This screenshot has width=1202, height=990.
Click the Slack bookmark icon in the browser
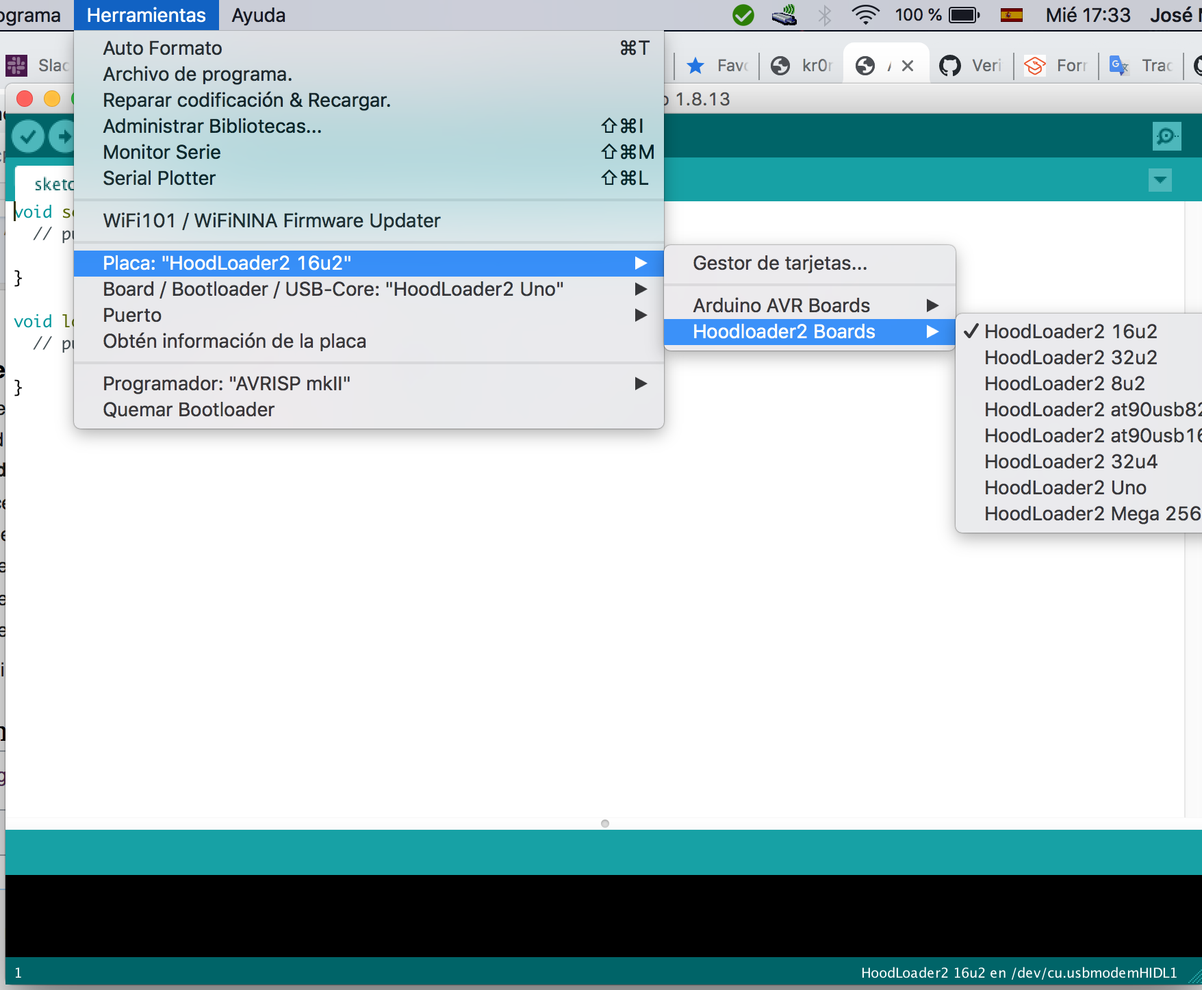pos(16,66)
